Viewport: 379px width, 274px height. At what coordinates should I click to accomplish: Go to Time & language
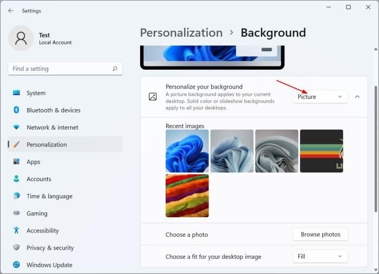66,196
